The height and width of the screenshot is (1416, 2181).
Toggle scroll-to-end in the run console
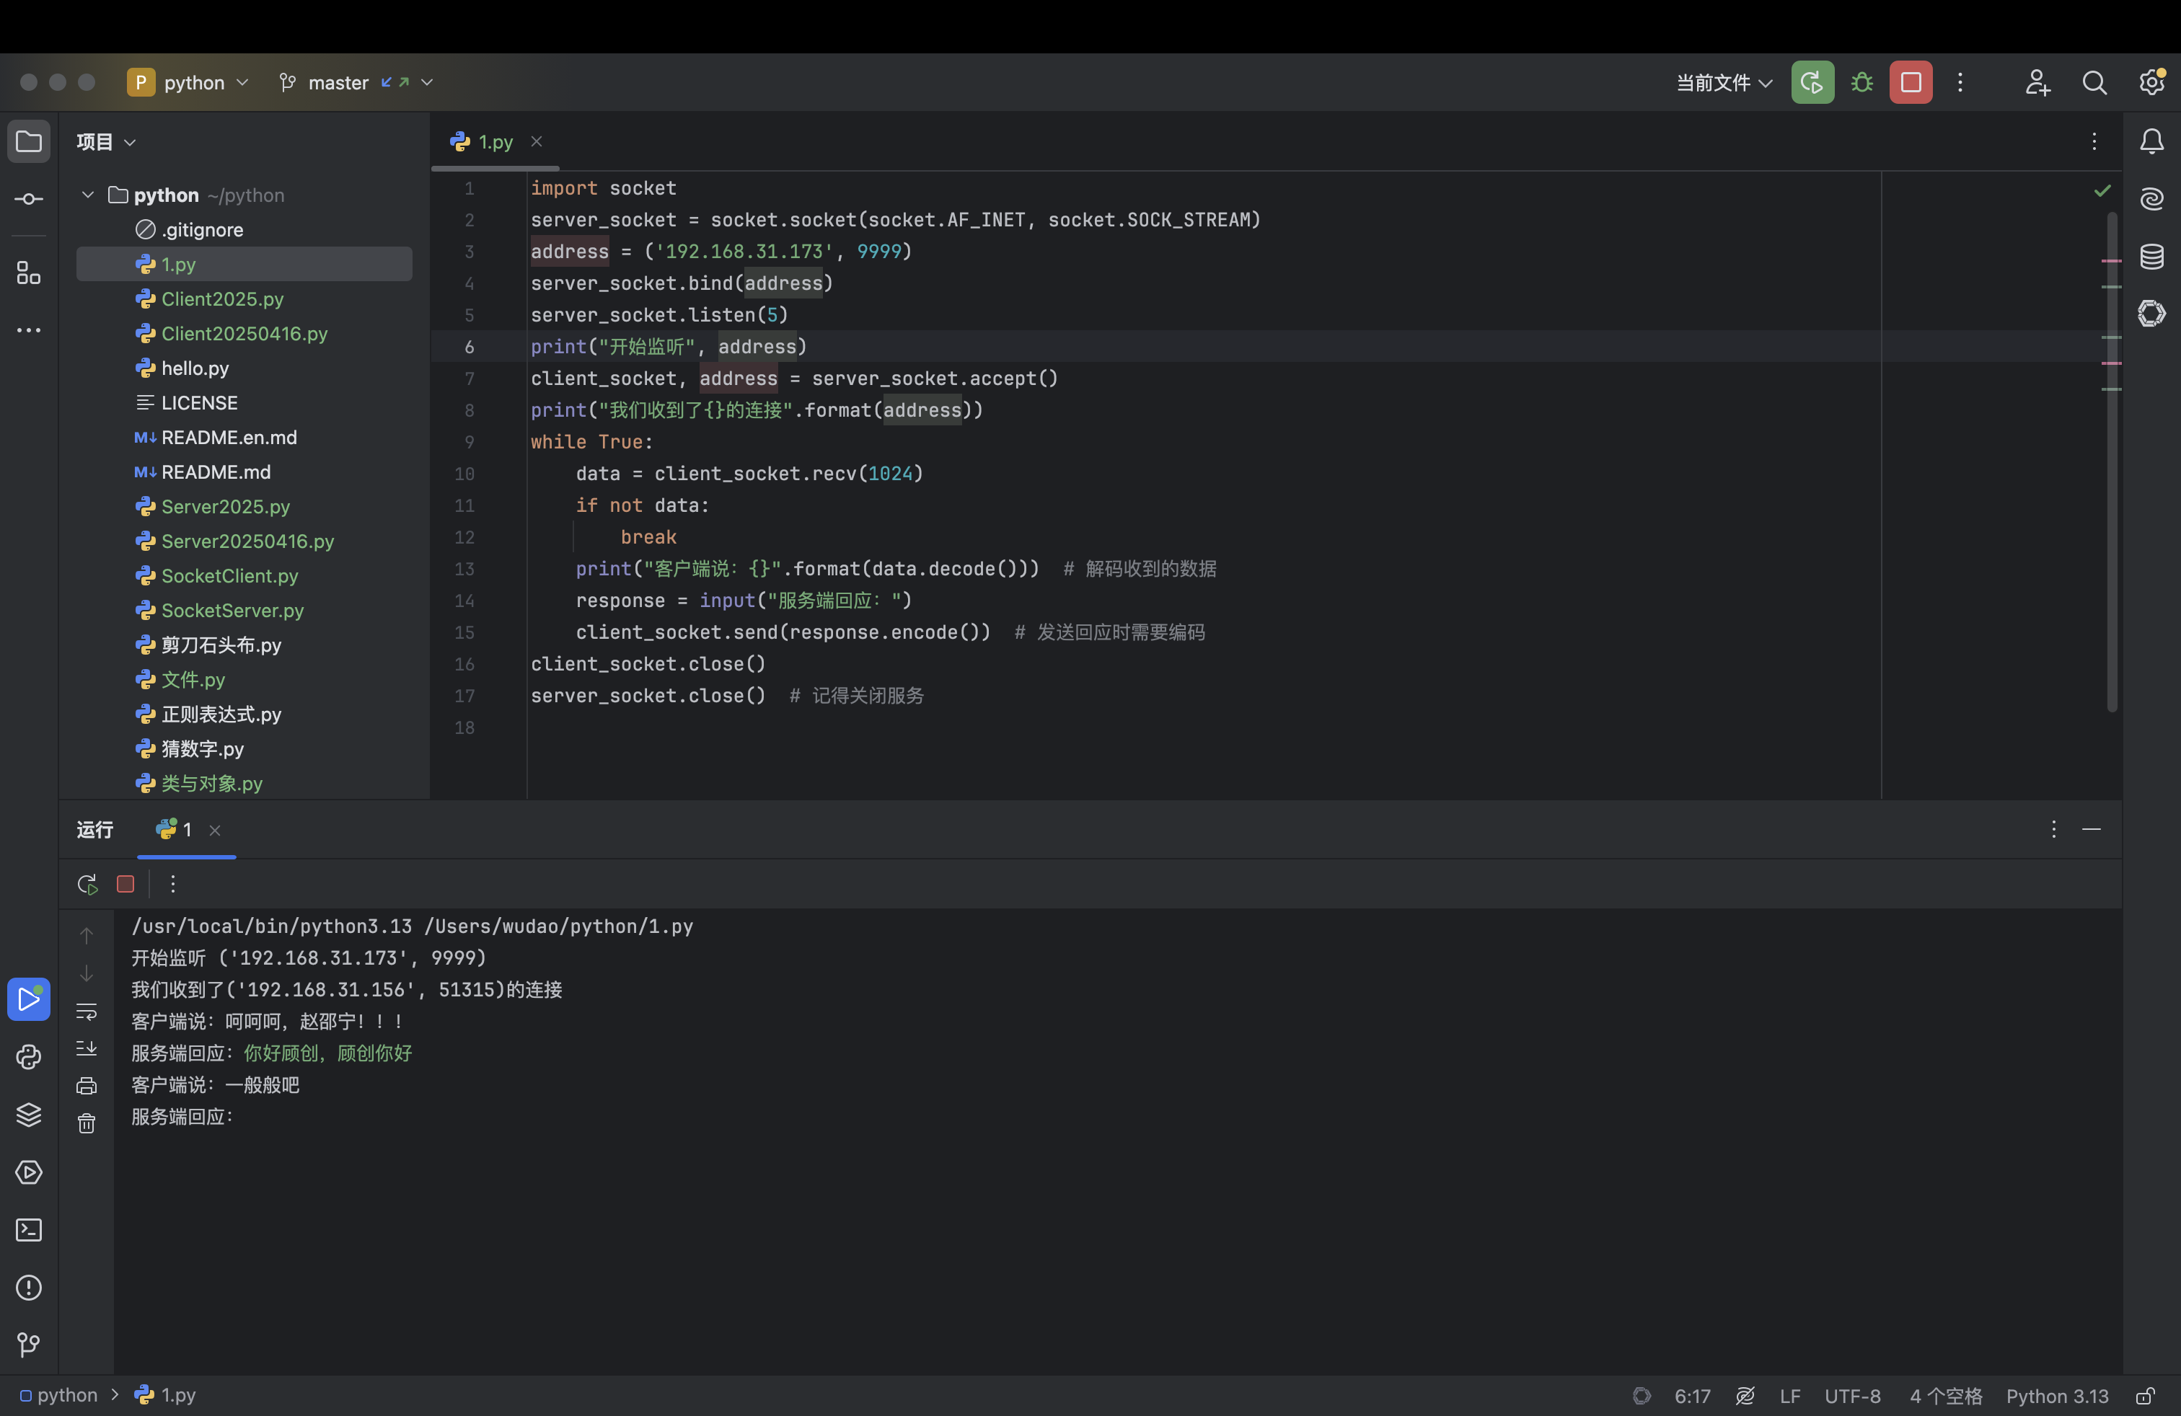coord(86,1048)
